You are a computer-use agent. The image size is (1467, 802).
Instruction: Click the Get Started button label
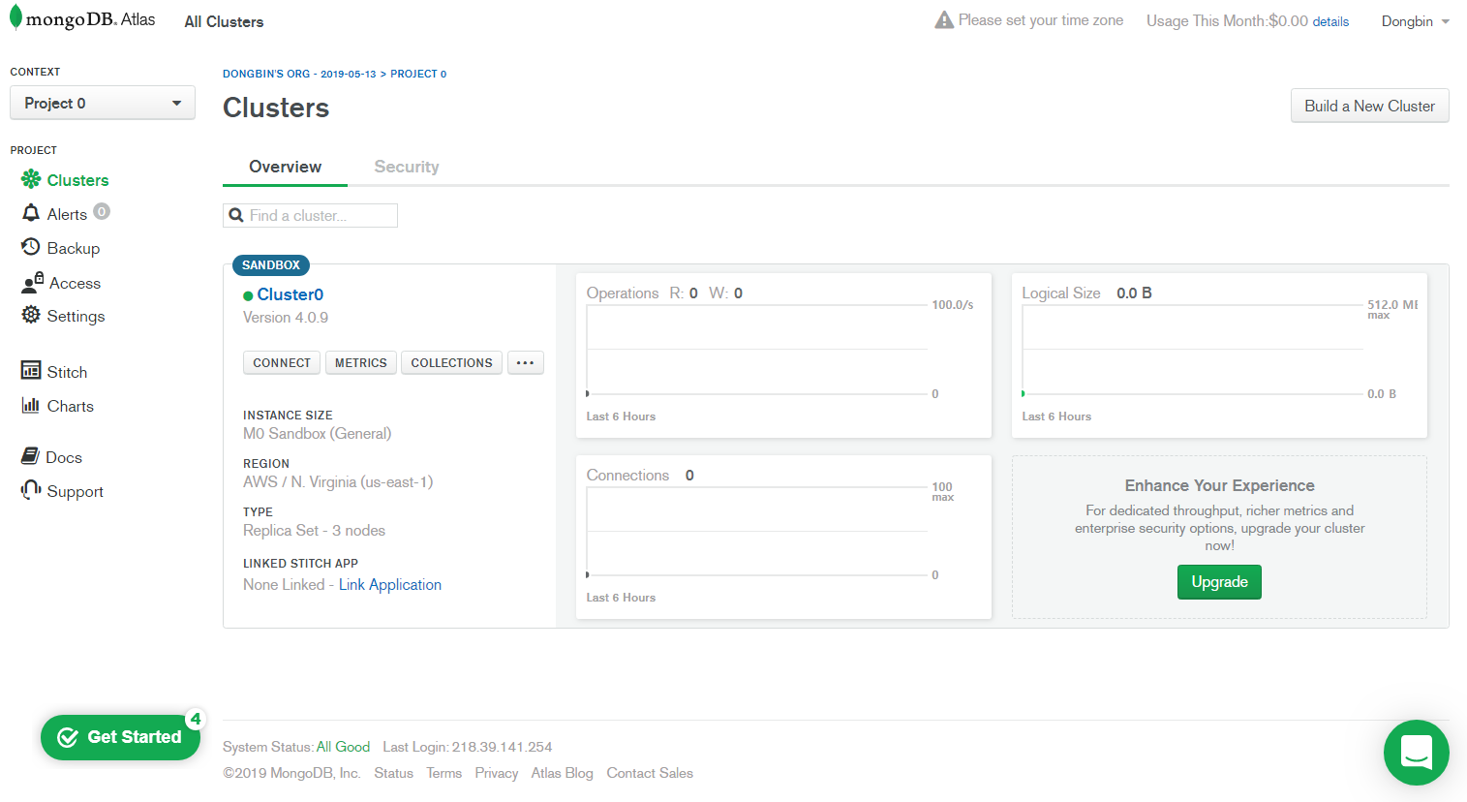tap(135, 737)
